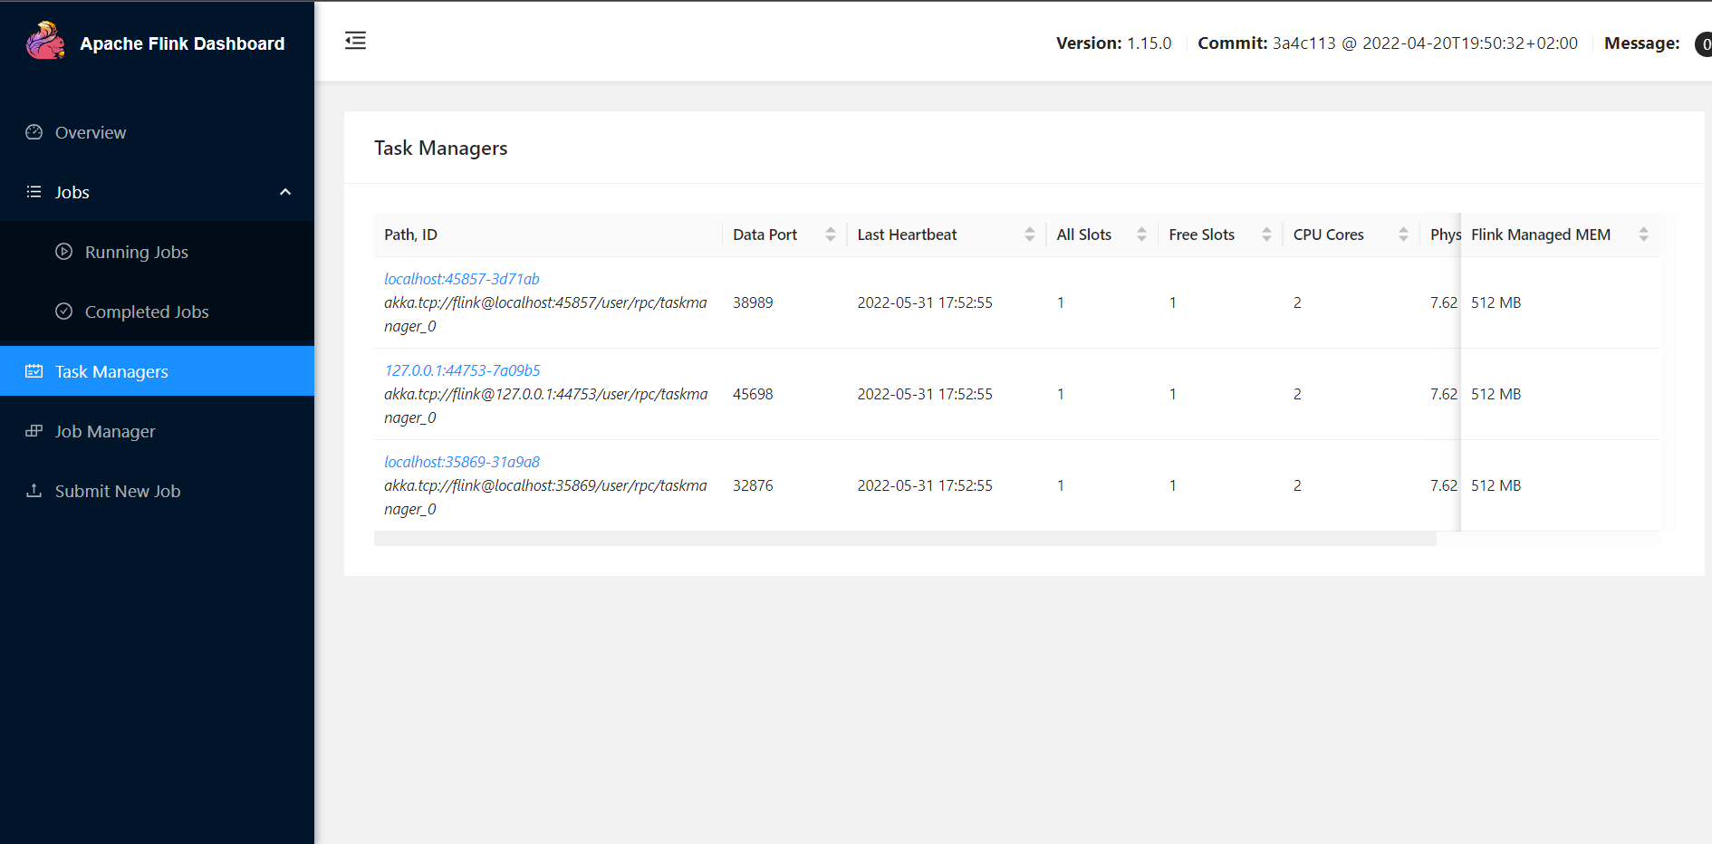Image resolution: width=1712 pixels, height=844 pixels.
Task: Sort by Flink Managed MEM arrows
Action: pyautogui.click(x=1643, y=235)
